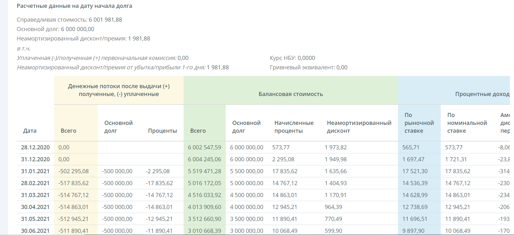Select the date cell 28.12.2020
The width and height of the screenshot is (514, 235).
[x=35, y=147]
